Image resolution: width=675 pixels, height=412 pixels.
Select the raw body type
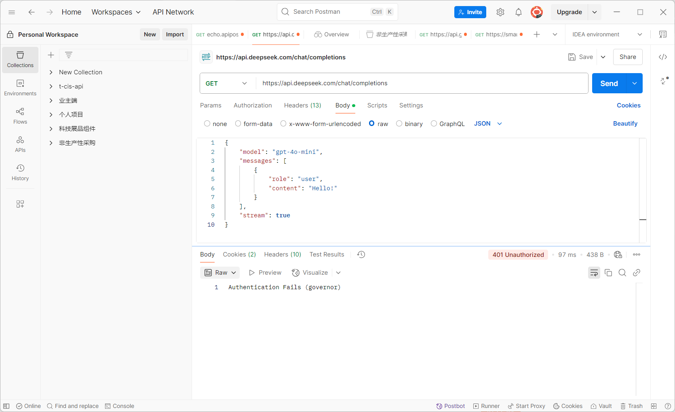coord(372,124)
